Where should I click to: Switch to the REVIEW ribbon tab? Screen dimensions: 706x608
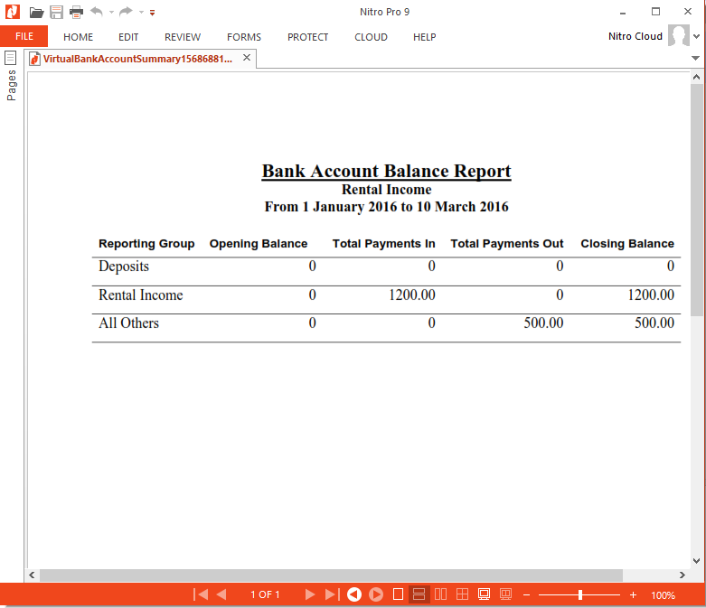183,37
